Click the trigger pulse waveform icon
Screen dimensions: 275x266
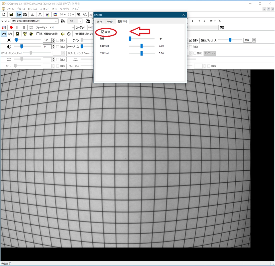pyautogui.click(x=40, y=15)
